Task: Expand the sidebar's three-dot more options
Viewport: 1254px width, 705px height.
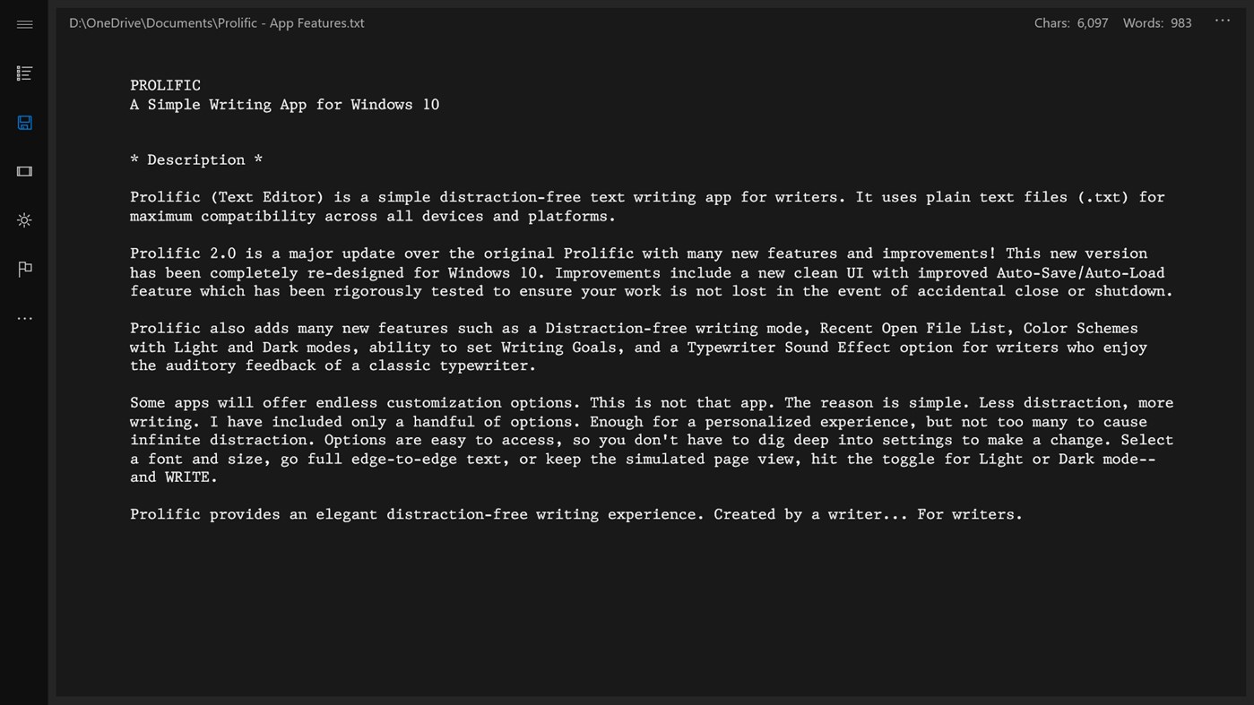Action: click(x=24, y=318)
